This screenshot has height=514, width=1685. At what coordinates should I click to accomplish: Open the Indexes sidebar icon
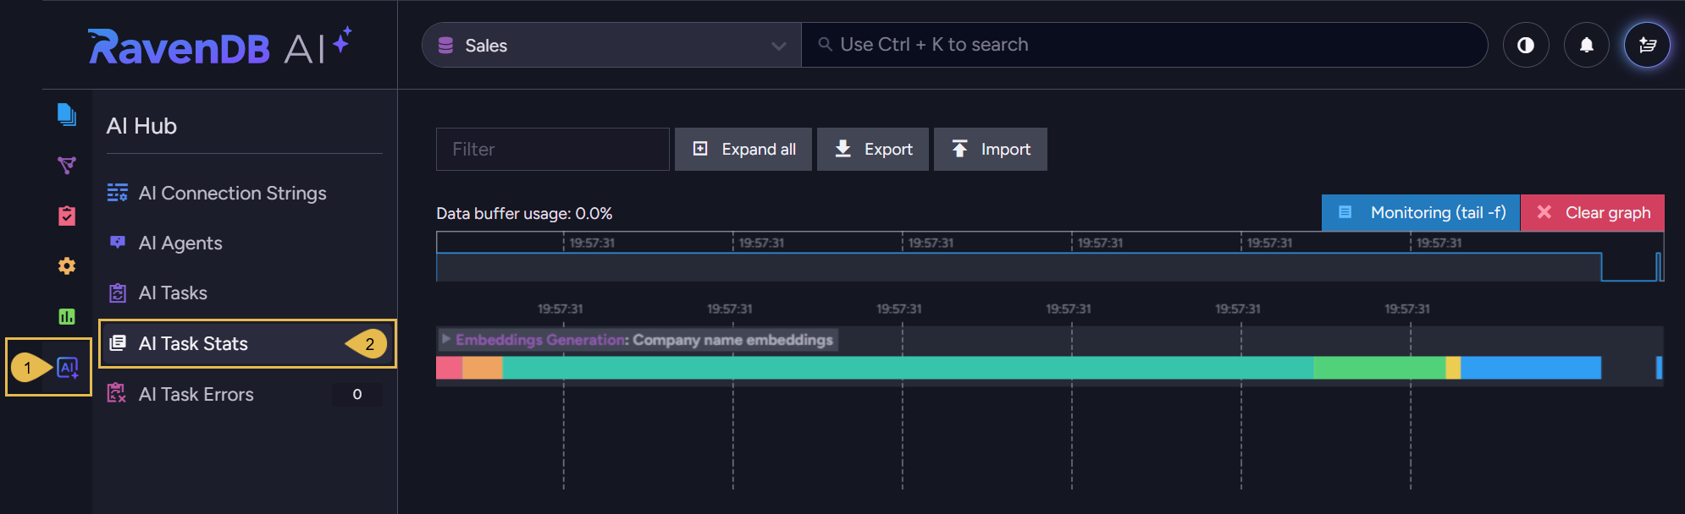(67, 165)
